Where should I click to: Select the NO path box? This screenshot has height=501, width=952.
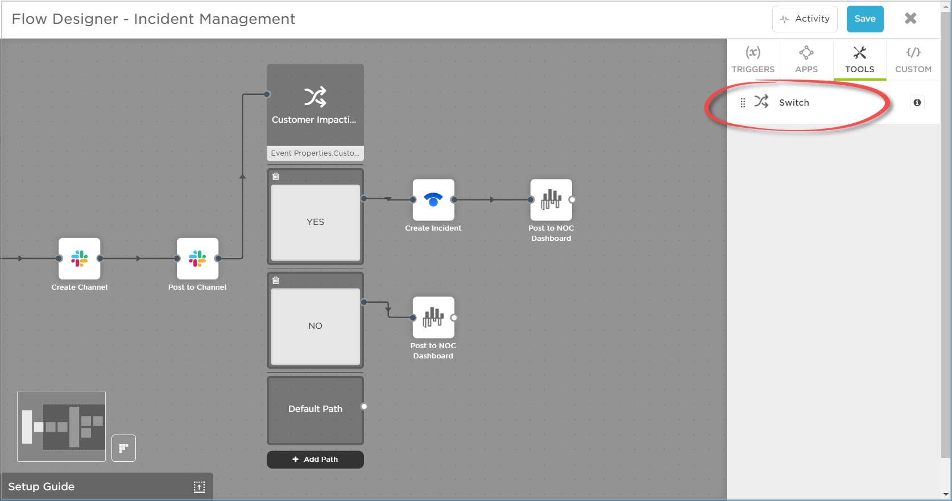click(x=316, y=326)
